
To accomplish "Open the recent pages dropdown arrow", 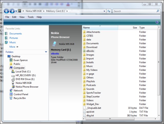I will click(16, 11).
